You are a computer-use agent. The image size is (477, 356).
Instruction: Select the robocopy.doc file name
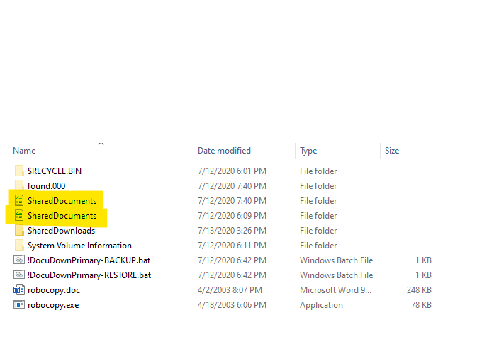pos(54,290)
